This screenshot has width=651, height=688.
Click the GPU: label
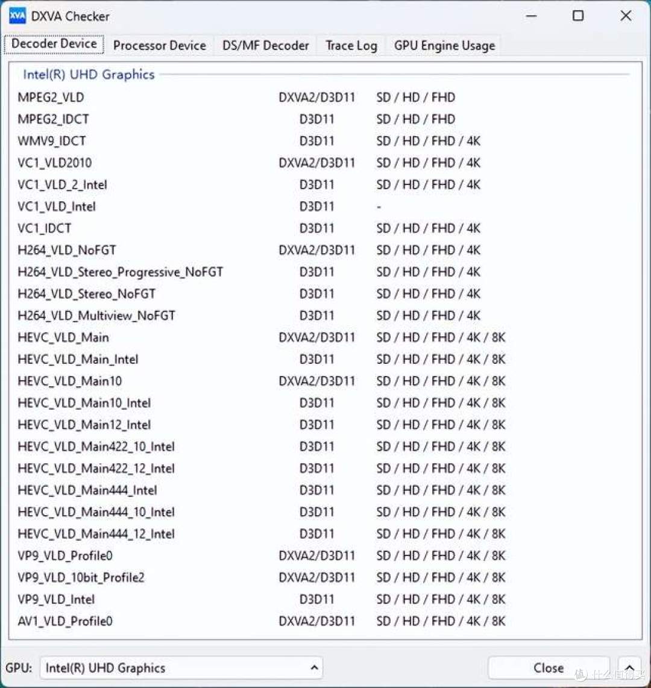coord(19,668)
